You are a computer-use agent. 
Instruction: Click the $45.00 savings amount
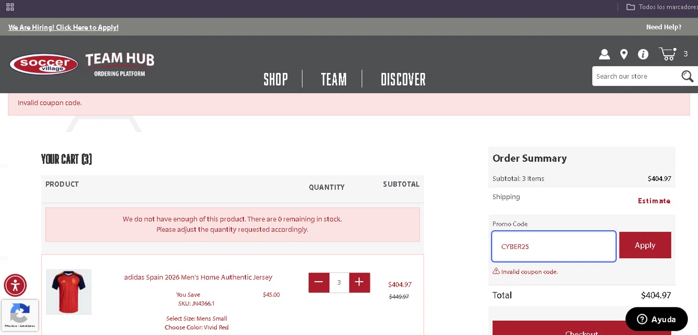coord(271,295)
